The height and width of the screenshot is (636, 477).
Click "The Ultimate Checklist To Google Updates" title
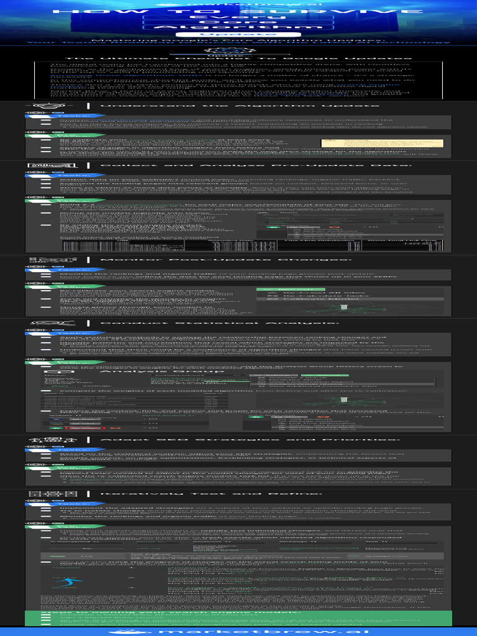238,58
